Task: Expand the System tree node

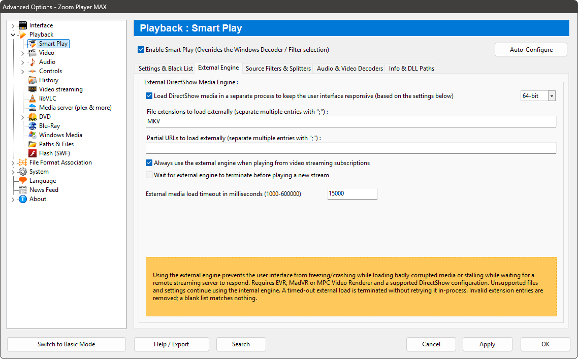Action: pos(13,172)
